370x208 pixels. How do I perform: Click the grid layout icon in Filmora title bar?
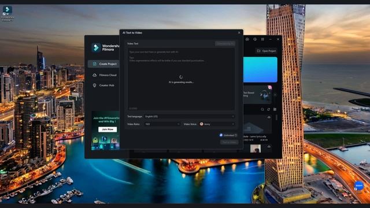tap(262, 39)
